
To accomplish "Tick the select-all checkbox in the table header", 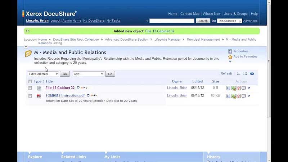I will pos(30,81).
